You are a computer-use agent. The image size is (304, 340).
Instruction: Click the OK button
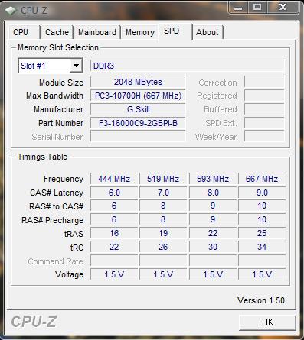click(x=267, y=322)
